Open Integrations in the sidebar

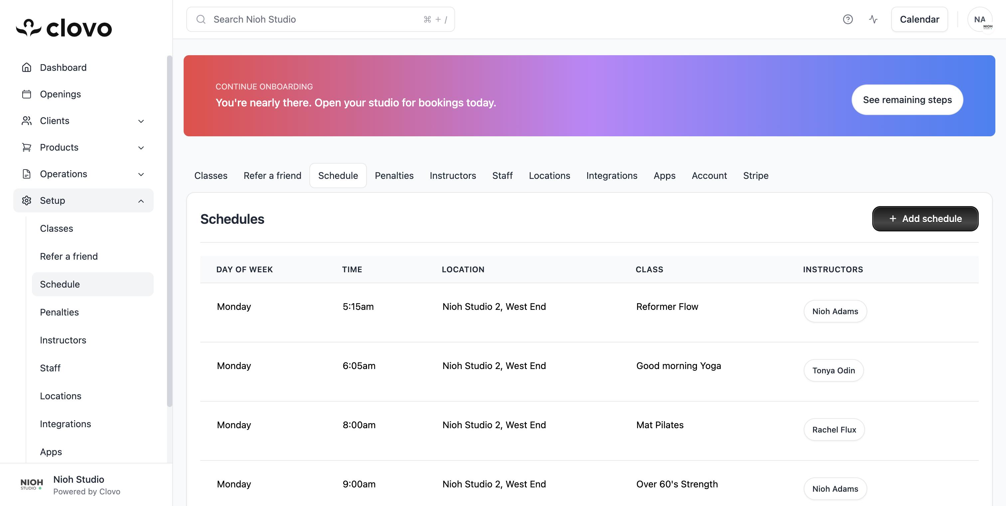(x=93, y=424)
